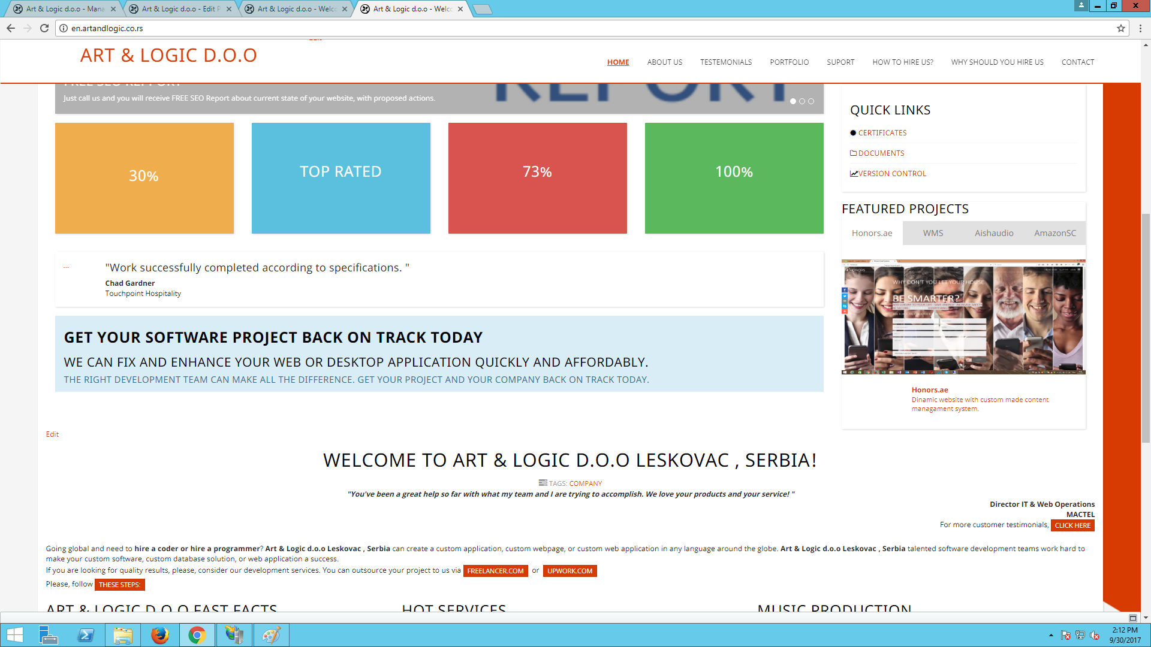Close the third Art & Logic Welcome tab
The width and height of the screenshot is (1151, 647).
[x=345, y=9]
